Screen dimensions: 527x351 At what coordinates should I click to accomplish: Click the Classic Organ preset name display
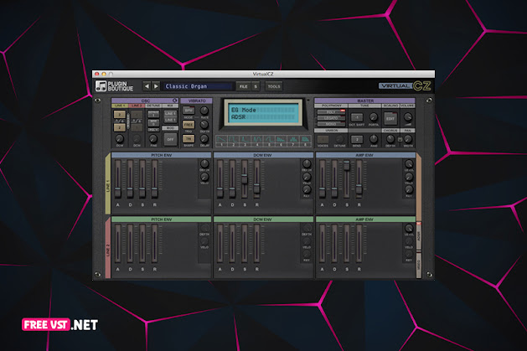(x=199, y=86)
